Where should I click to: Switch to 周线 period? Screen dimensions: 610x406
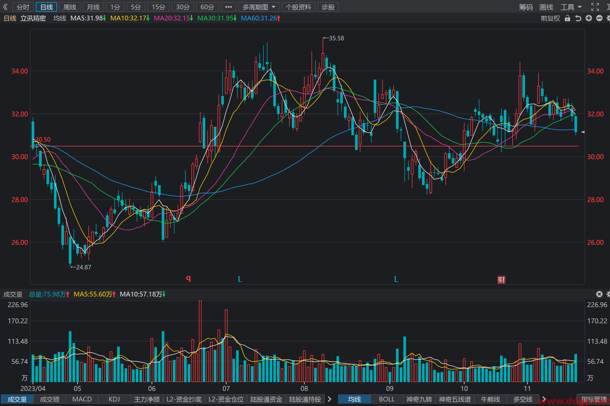[x=70, y=7]
